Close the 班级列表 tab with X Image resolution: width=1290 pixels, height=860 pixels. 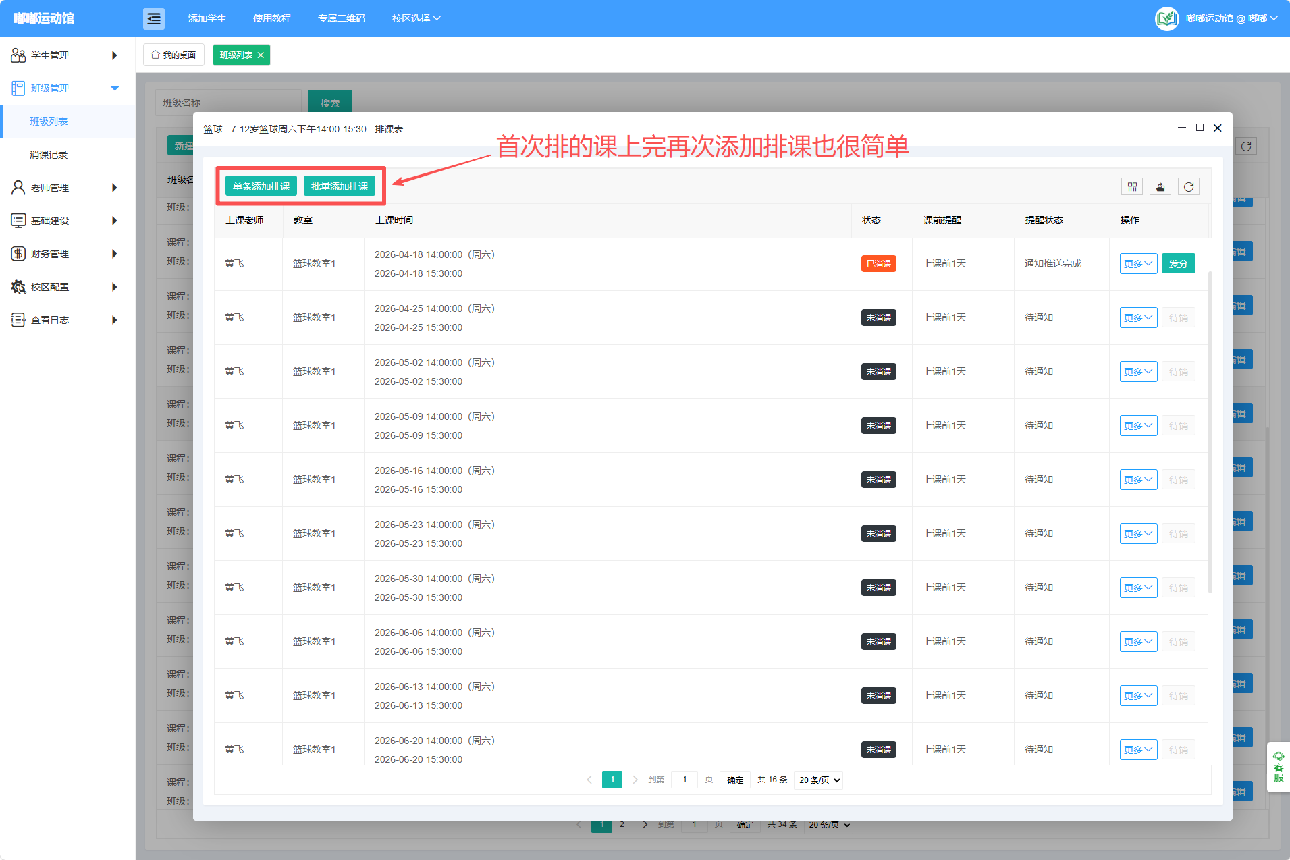point(261,55)
